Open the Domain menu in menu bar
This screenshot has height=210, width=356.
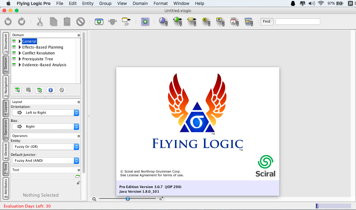click(140, 3)
